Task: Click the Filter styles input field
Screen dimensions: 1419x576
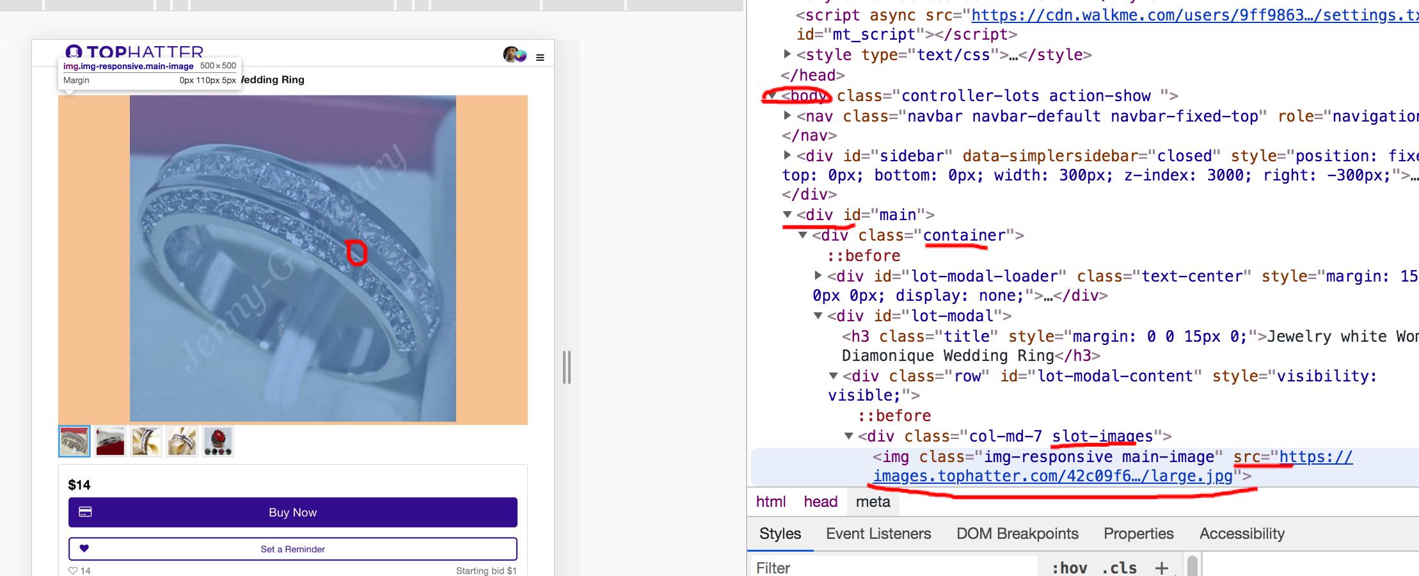Action: point(892,568)
